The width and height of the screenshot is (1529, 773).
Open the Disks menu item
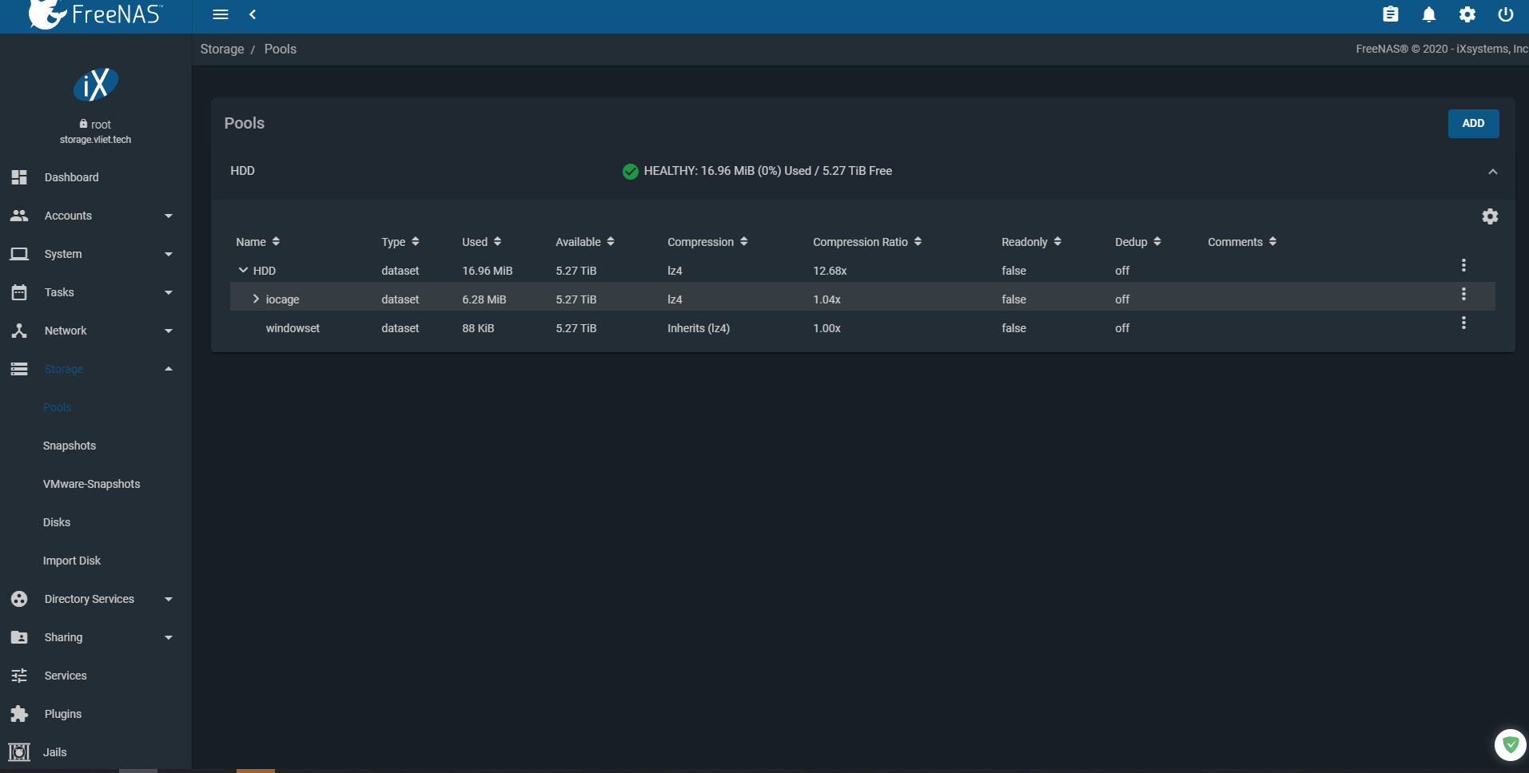[57, 522]
